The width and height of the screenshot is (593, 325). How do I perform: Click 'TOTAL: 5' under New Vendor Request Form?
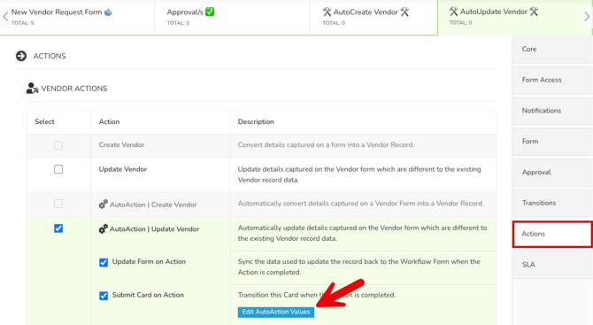(x=22, y=23)
